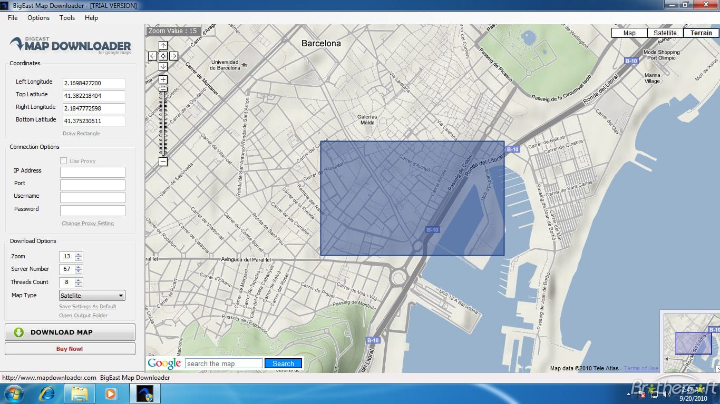
Task: Zoom out with the minus button
Action: tap(163, 161)
